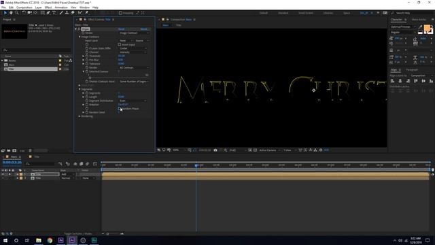Select the Selection (arrow) tool
This screenshot has height=245, width=435.
[5, 13]
